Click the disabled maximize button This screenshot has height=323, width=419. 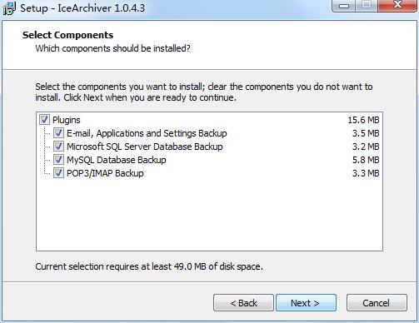pos(367,6)
